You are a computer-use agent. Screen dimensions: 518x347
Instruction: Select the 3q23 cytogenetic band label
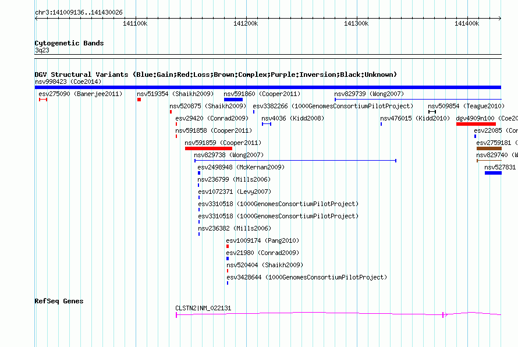point(42,50)
